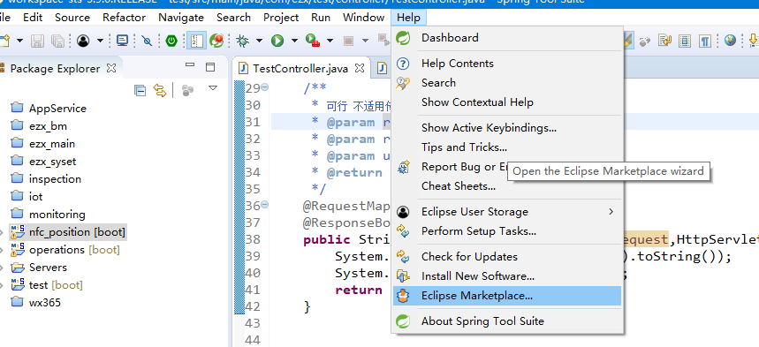Open the Window menu
Screen dimensions: 759x347
363,18
